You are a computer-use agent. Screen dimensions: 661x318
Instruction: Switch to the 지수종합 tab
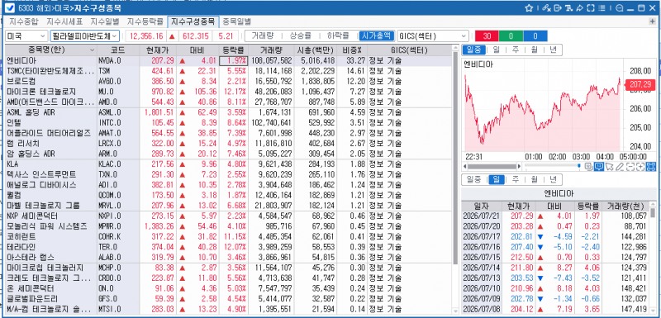(x=24, y=21)
